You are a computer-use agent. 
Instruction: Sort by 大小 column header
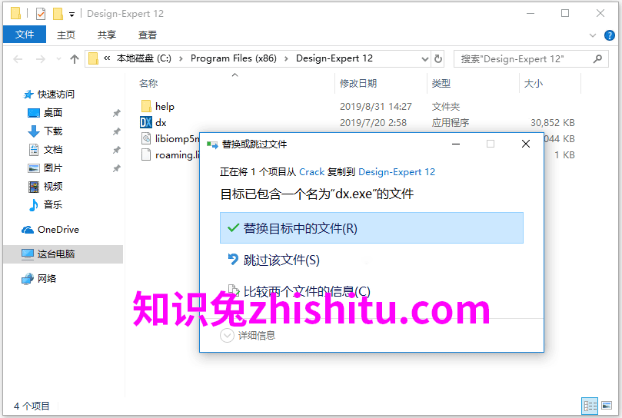point(533,83)
